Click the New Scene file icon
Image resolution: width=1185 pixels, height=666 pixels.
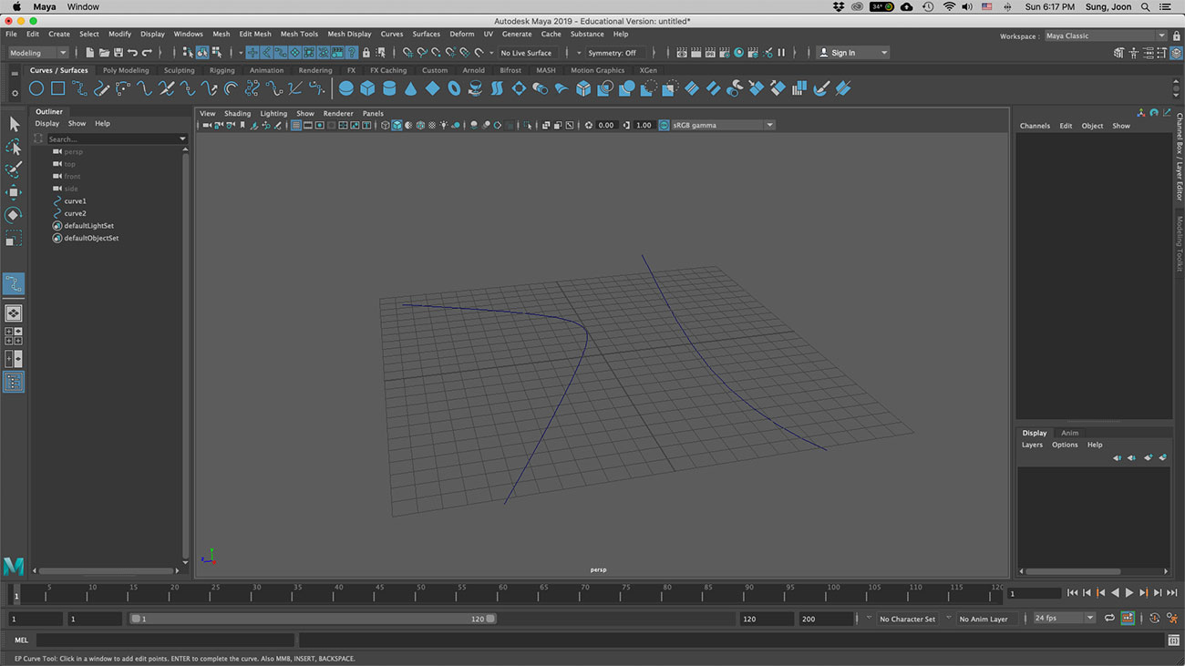pyautogui.click(x=89, y=53)
